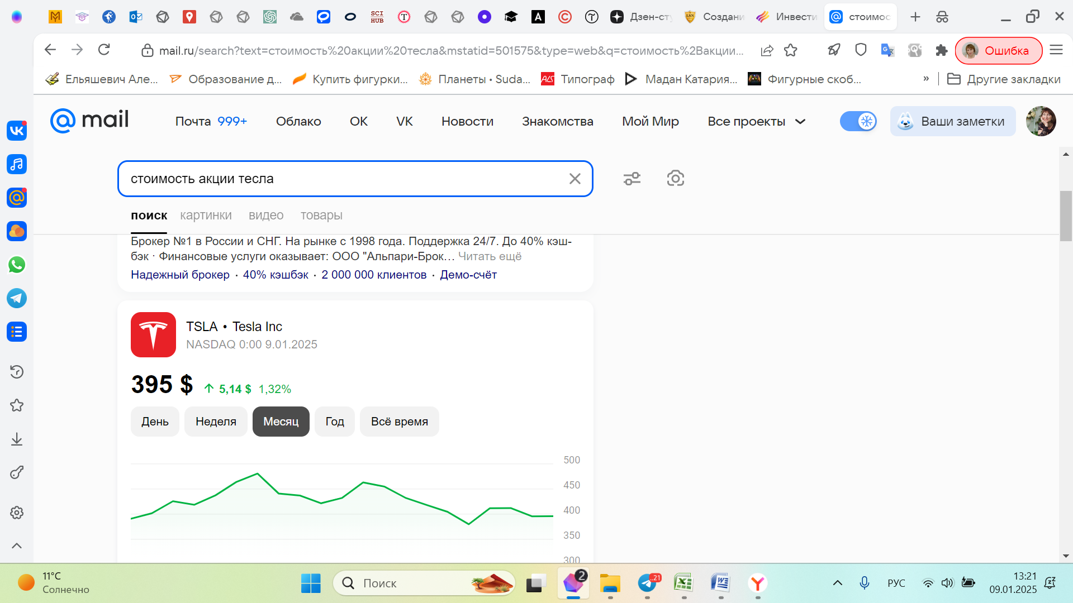
Task: Collapse the sidebar with the up chevron
Action: 16,545
